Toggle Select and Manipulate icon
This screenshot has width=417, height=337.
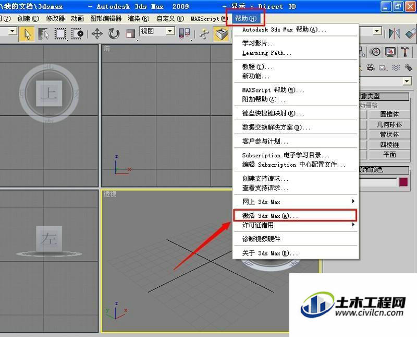coord(204,34)
